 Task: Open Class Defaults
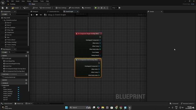click(74, 8)
